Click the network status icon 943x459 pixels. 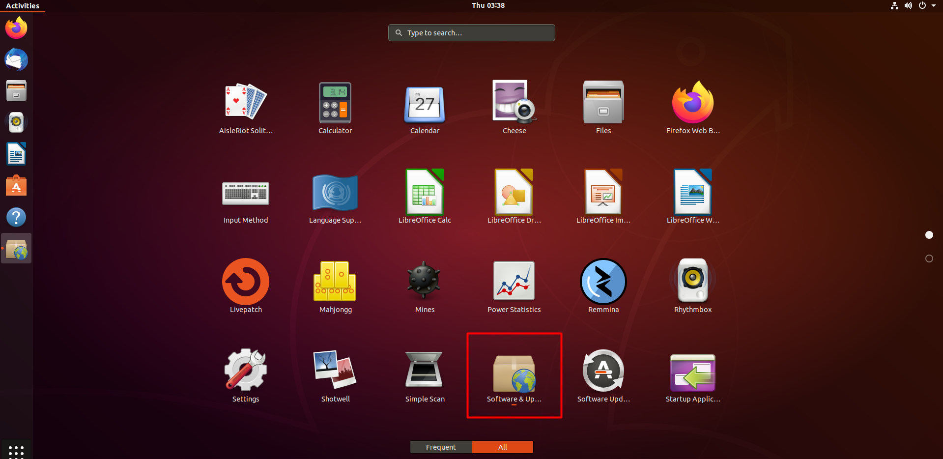(894, 5)
